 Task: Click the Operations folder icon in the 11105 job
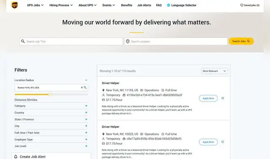click(142, 90)
